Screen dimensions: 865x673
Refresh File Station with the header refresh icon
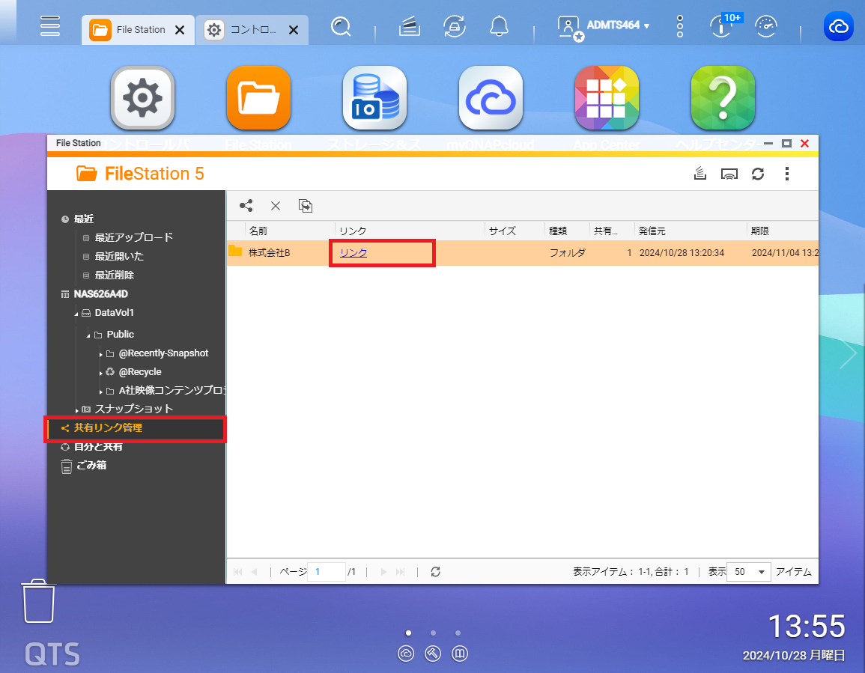tap(758, 174)
